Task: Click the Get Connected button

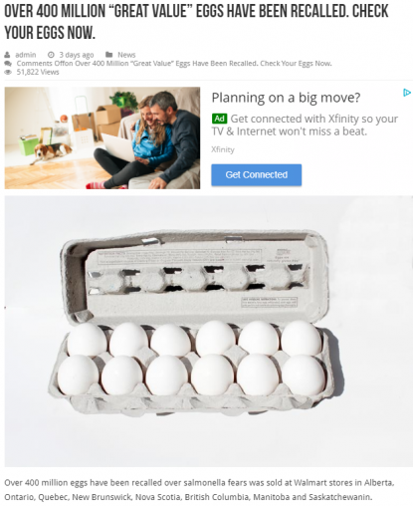Action: 257,174
